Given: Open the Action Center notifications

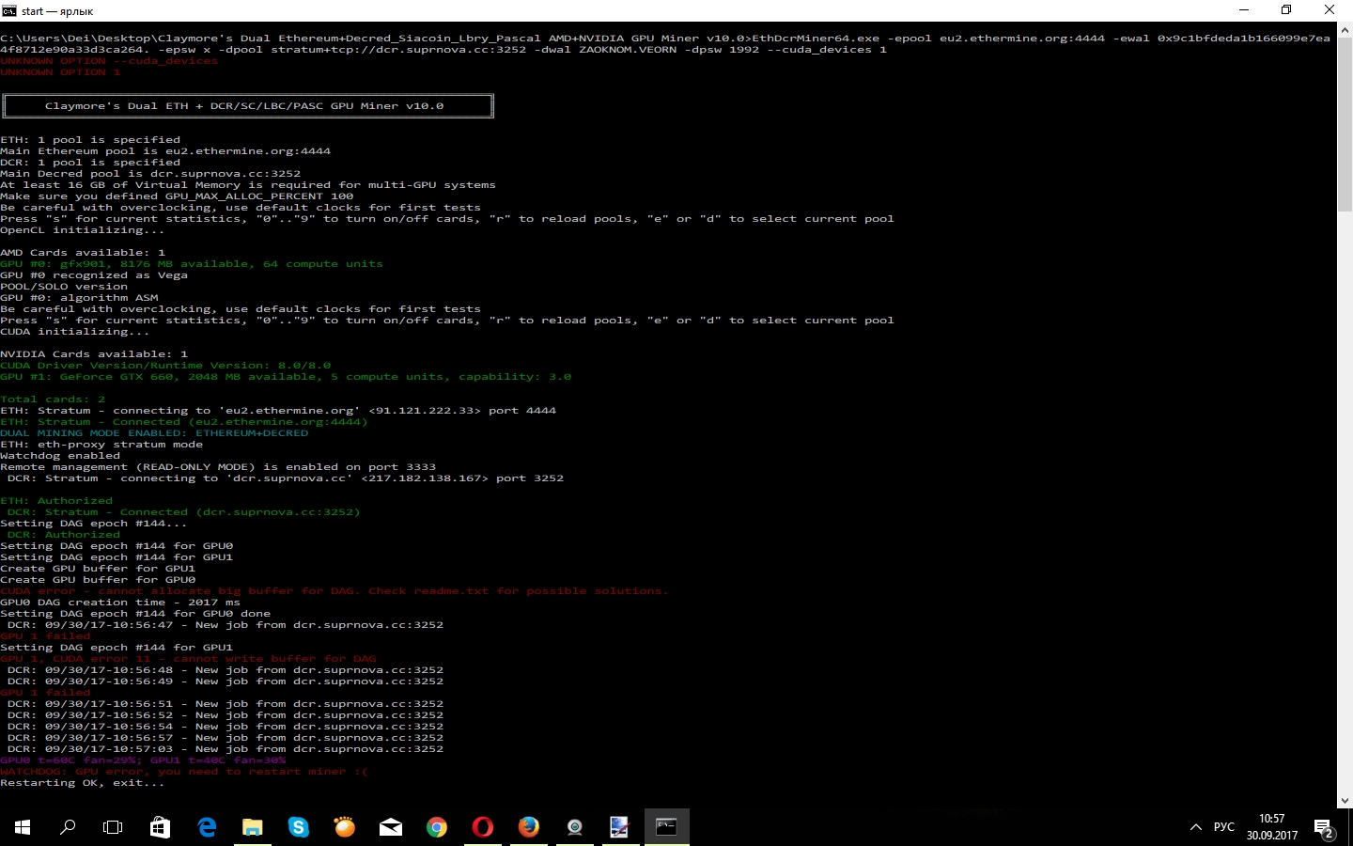Looking at the screenshot, I should click(x=1325, y=828).
